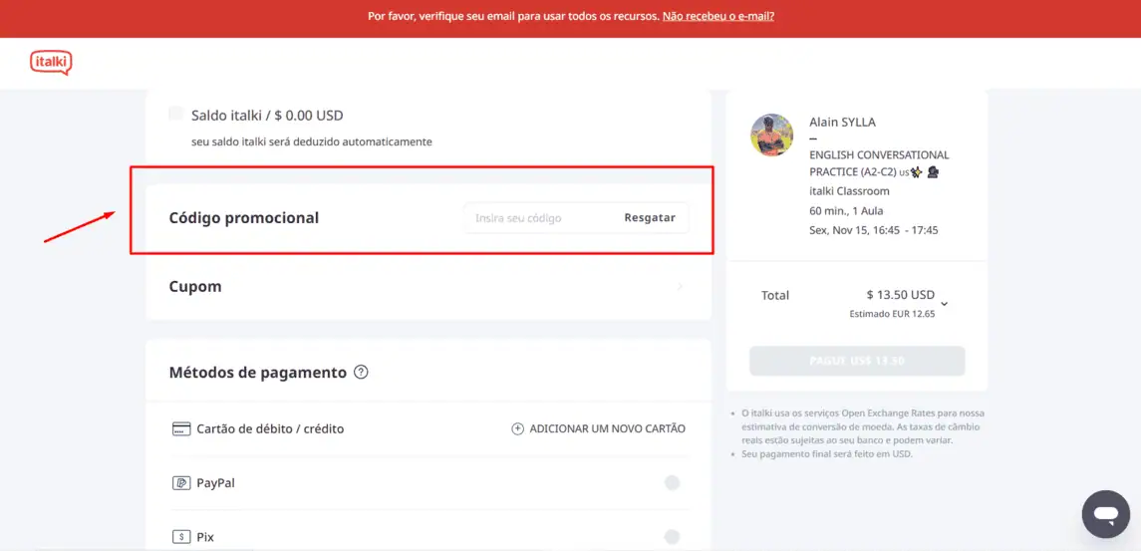Click 'Seu pagamento final será feito em USD' note
The image size is (1141, 551).
(x=826, y=454)
